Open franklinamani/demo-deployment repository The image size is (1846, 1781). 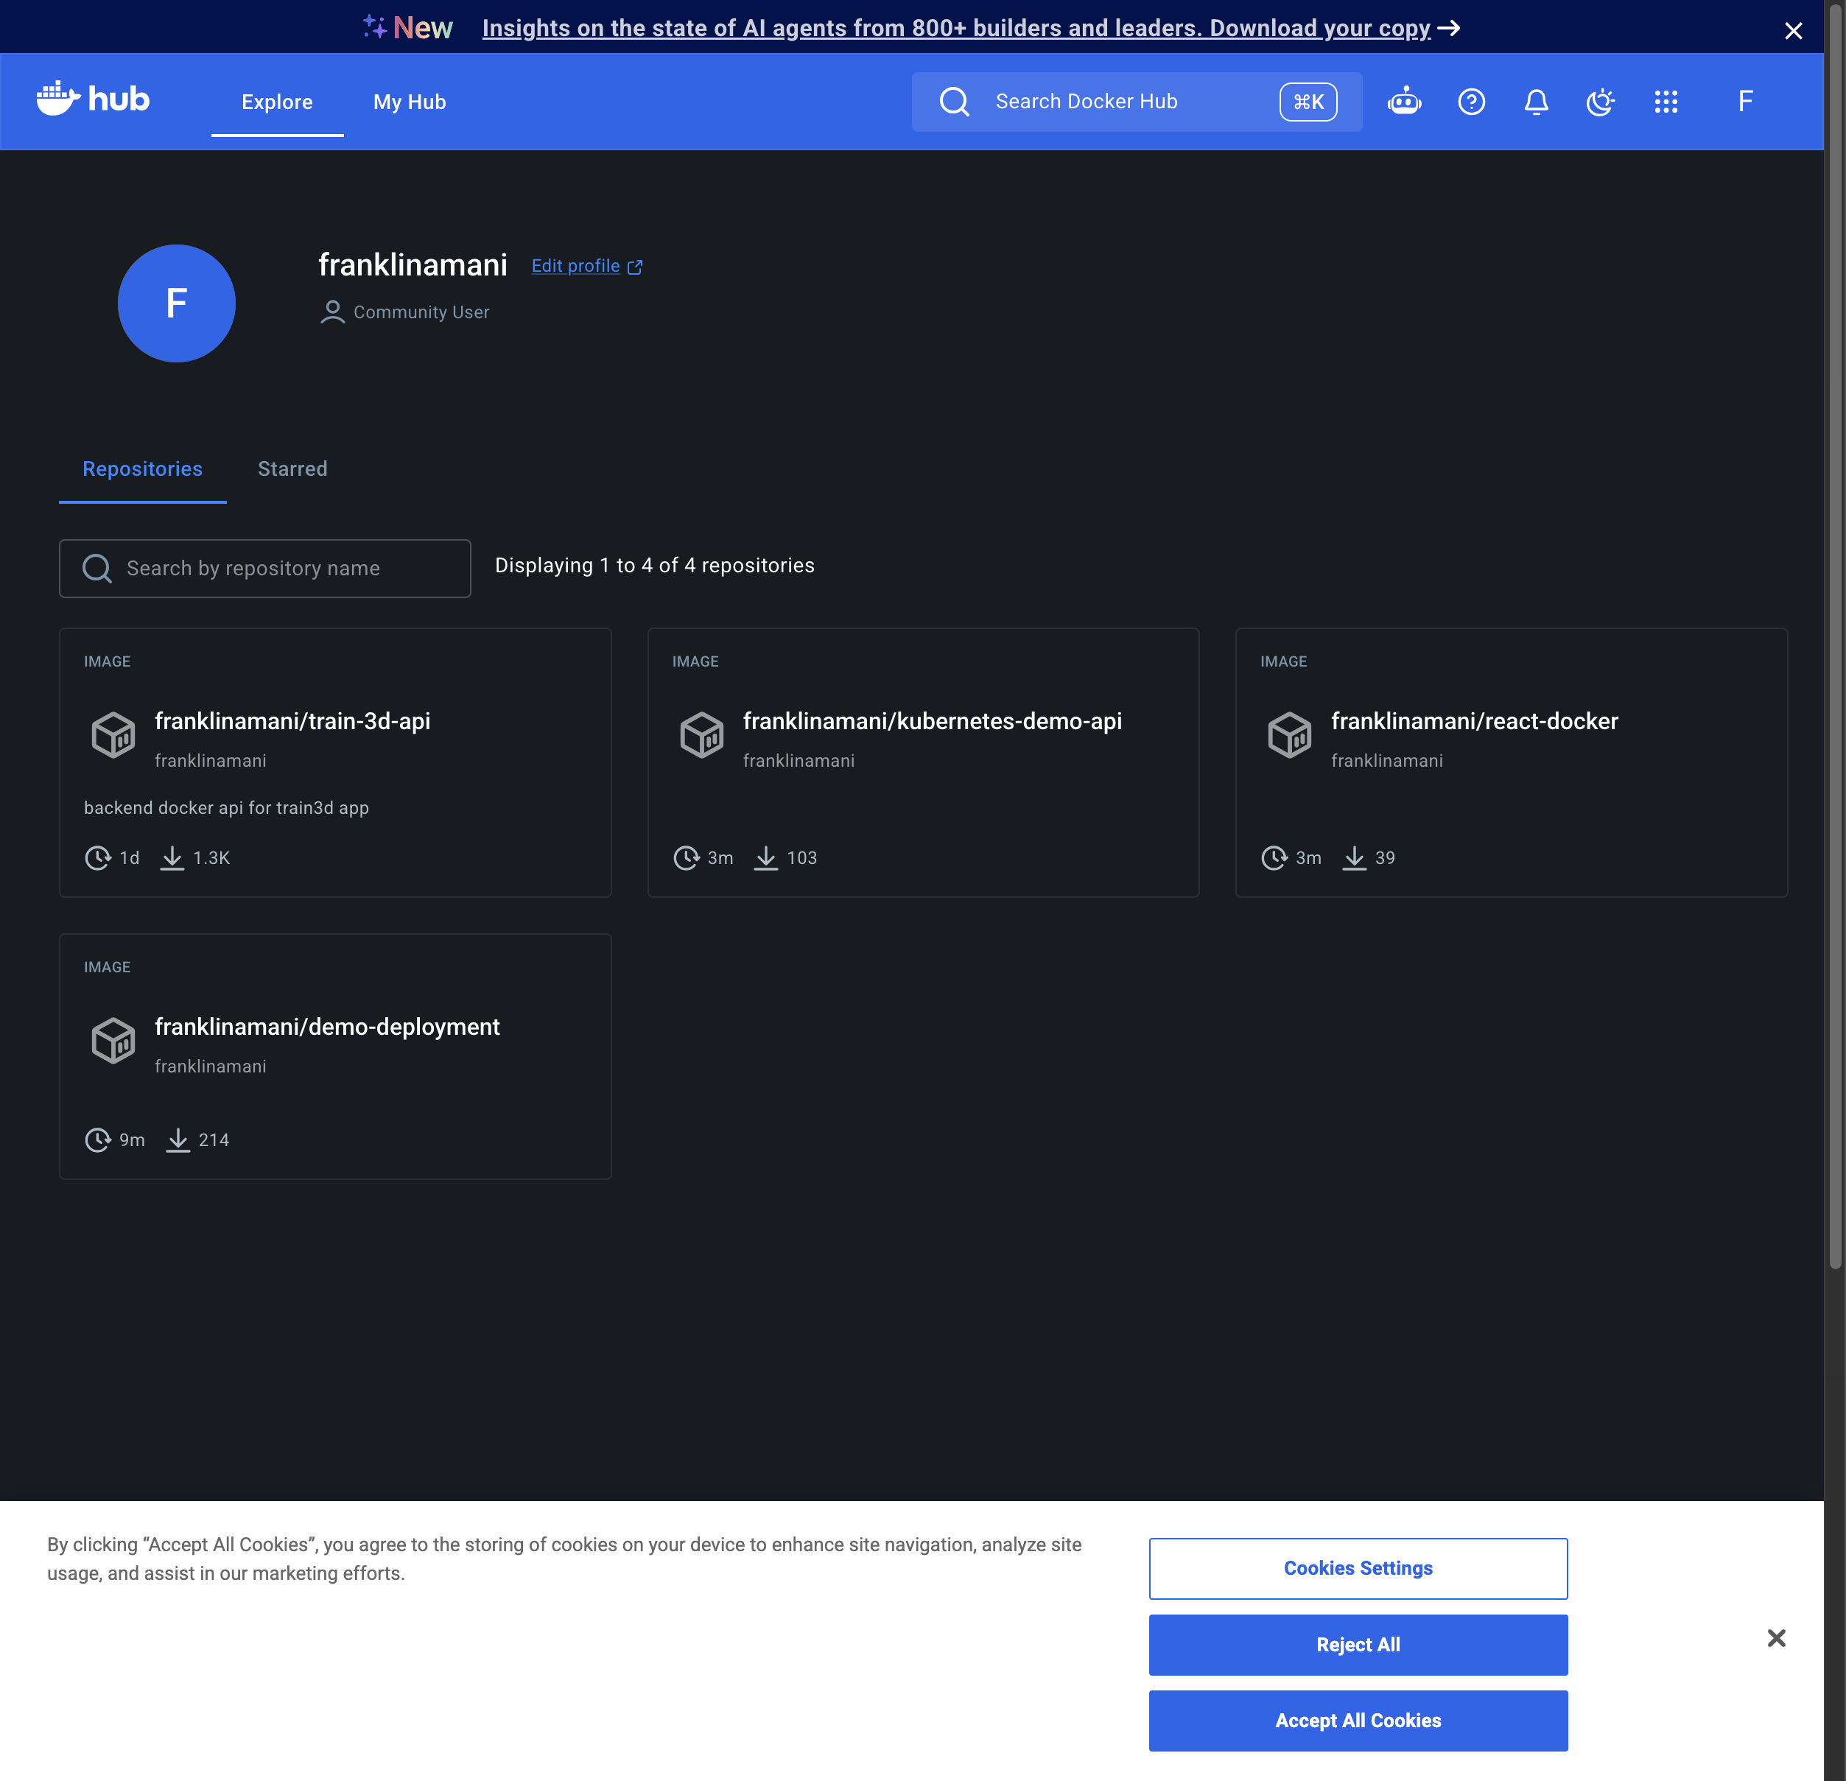point(327,1027)
